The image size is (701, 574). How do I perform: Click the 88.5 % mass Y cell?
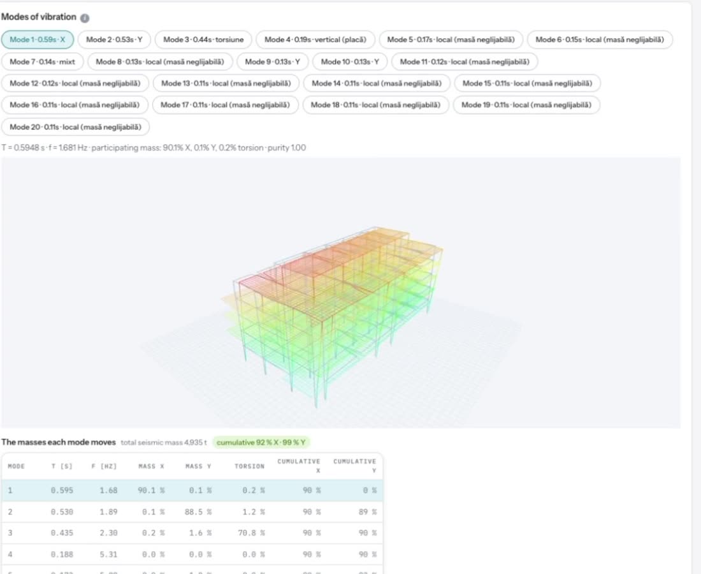(198, 511)
